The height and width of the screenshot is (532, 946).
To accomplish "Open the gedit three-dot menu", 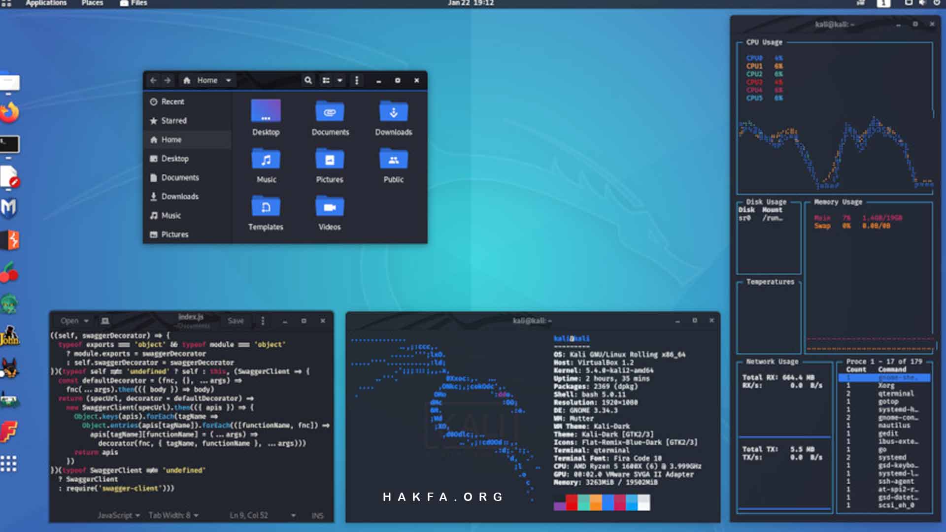I will 263,321.
